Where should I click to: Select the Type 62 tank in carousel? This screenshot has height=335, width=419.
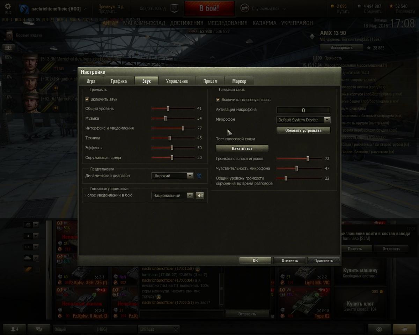coord(304,303)
